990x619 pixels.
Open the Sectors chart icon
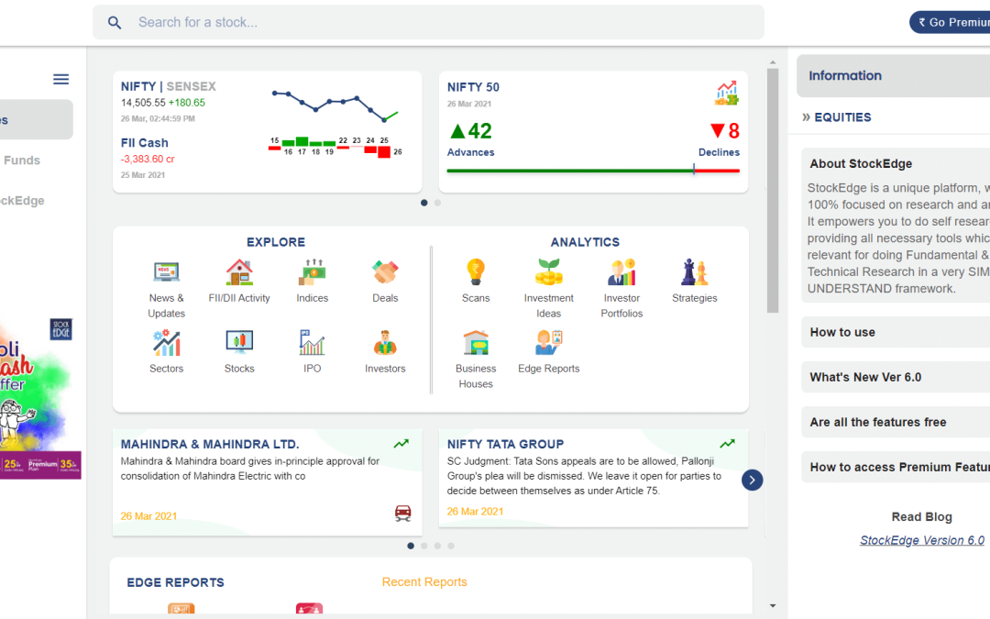tap(167, 343)
